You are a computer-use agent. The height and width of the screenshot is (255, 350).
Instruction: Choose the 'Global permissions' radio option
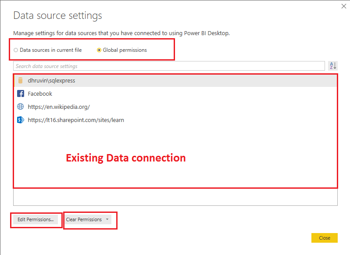coord(99,50)
